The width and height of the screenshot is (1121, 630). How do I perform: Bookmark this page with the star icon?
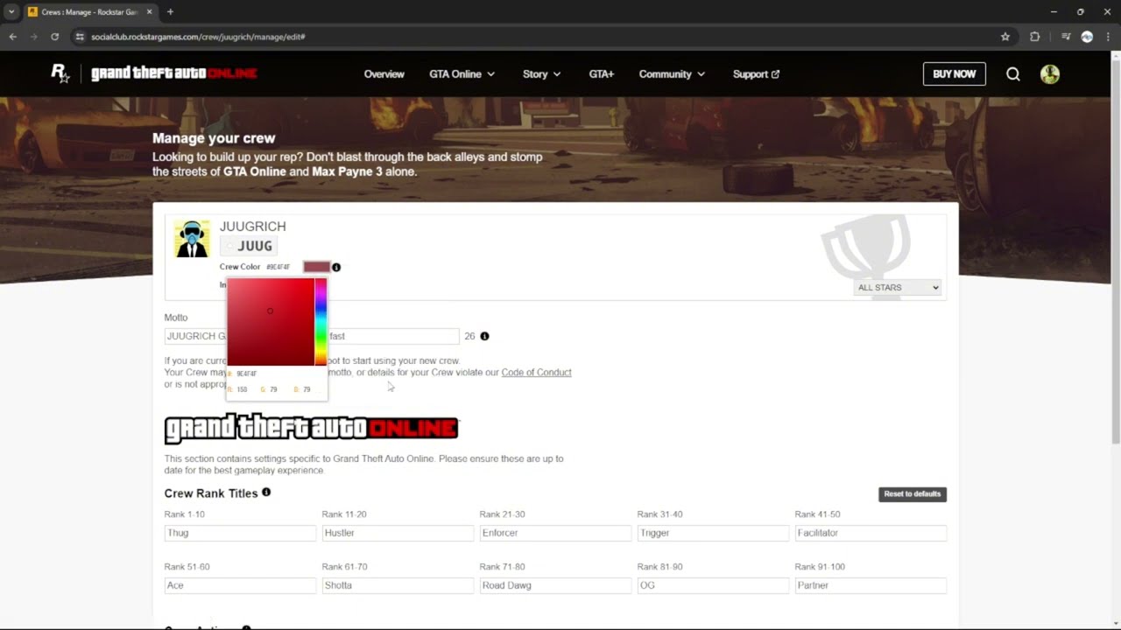(x=1005, y=37)
